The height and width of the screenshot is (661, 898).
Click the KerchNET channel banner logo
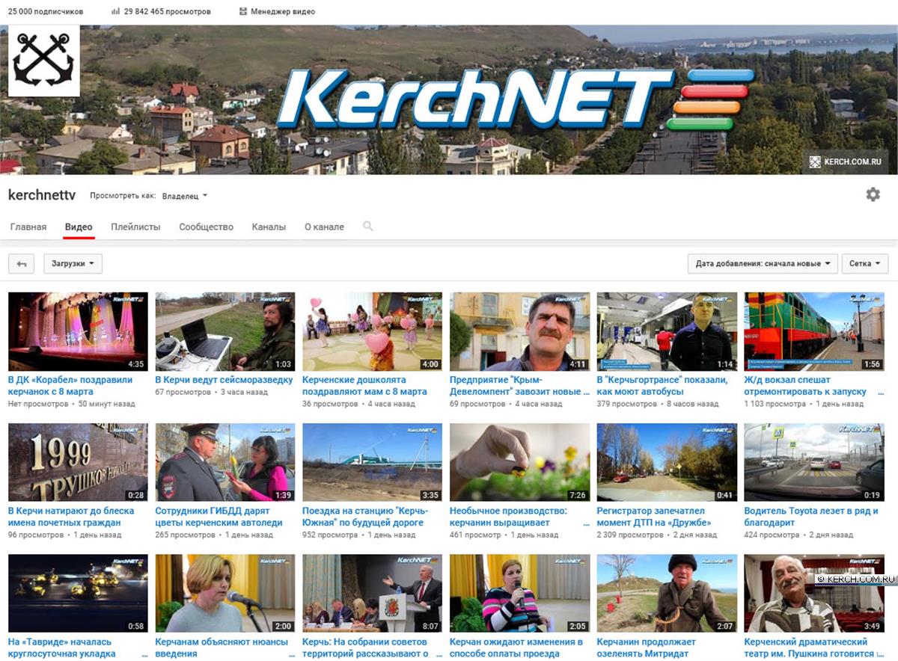click(x=515, y=99)
